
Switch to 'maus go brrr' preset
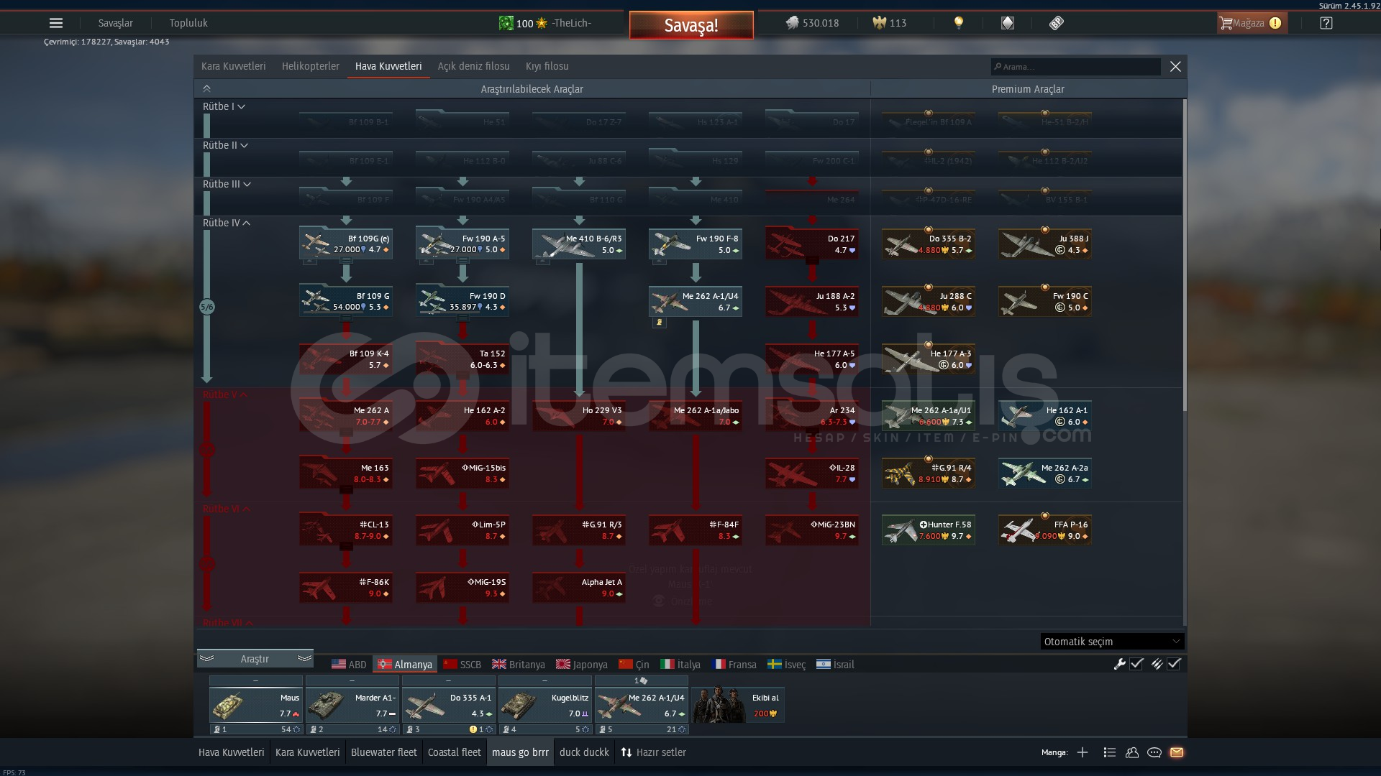click(520, 752)
